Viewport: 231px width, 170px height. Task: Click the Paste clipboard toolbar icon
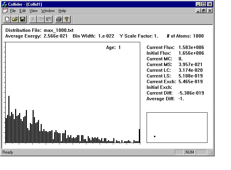coord(48,19)
